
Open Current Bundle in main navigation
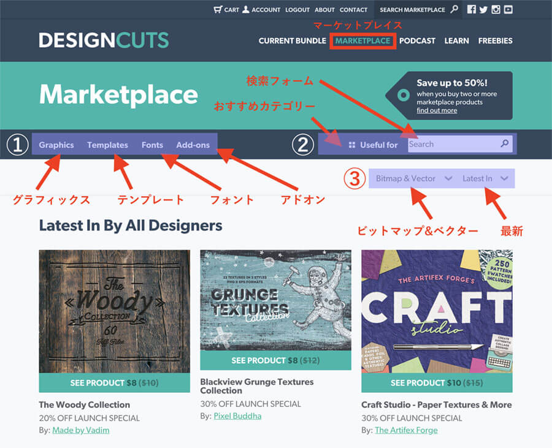[292, 41]
